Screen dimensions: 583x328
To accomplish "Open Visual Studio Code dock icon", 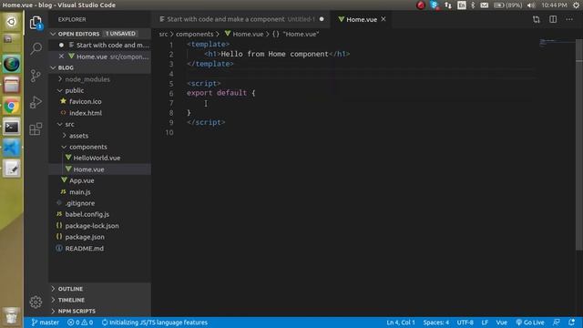I will point(12,148).
